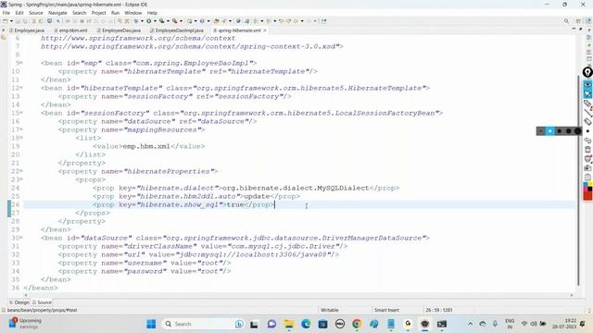This screenshot has height=333, width=593.
Task: Switch to the EmployeeDaoImpl.java tab
Action: 177,31
